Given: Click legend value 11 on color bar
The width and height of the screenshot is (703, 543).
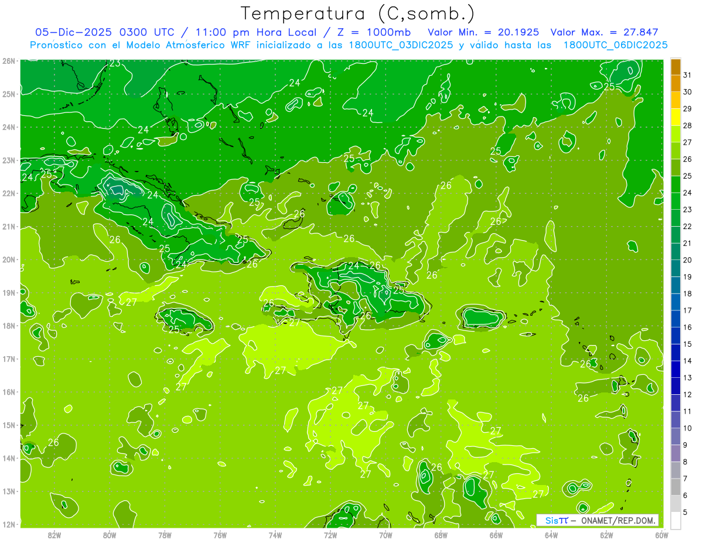Looking at the screenshot, I should tap(687, 411).
